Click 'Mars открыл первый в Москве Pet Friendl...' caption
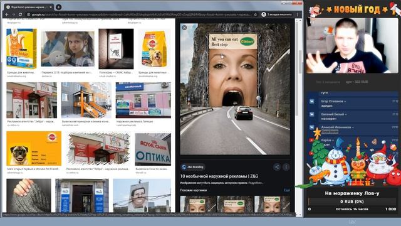401x226 pixels. click(x=33, y=169)
